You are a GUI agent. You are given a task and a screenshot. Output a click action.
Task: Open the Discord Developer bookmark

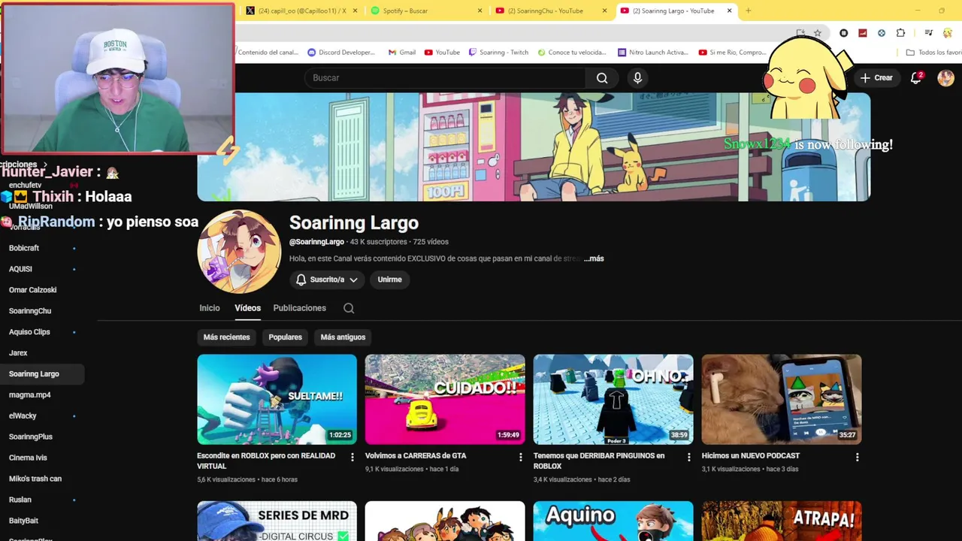[341, 53]
